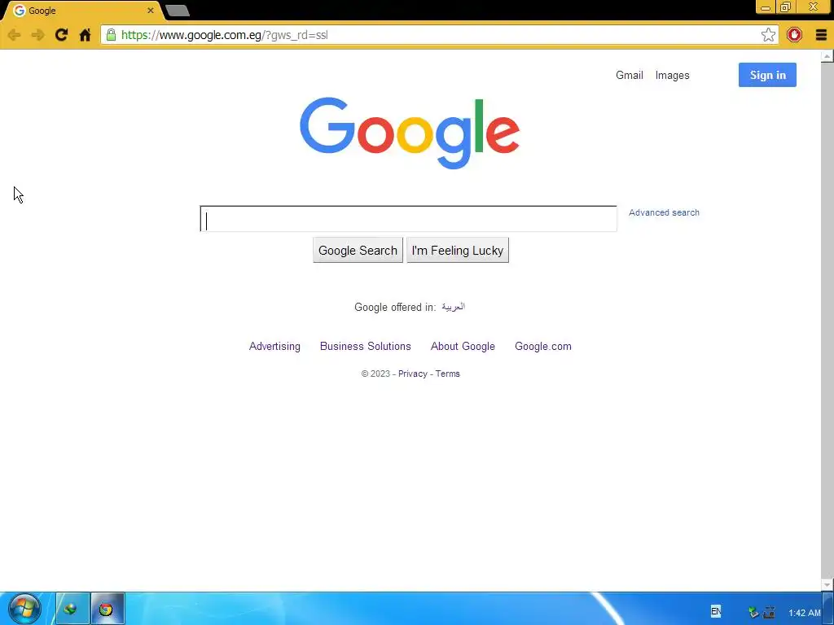Click the scrollbar down arrow
This screenshot has width=834, height=625.
(x=827, y=584)
